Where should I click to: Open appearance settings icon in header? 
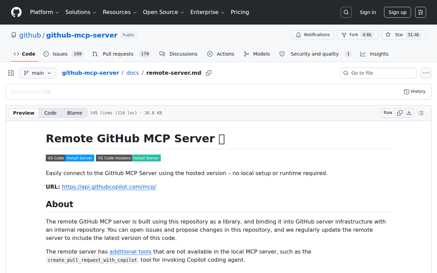pyautogui.click(x=421, y=12)
